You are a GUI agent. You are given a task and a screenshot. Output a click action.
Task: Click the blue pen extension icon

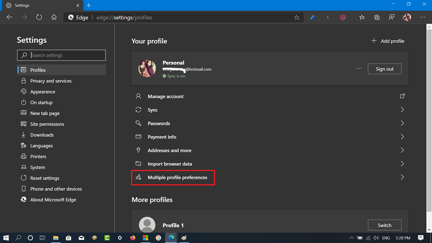313,17
